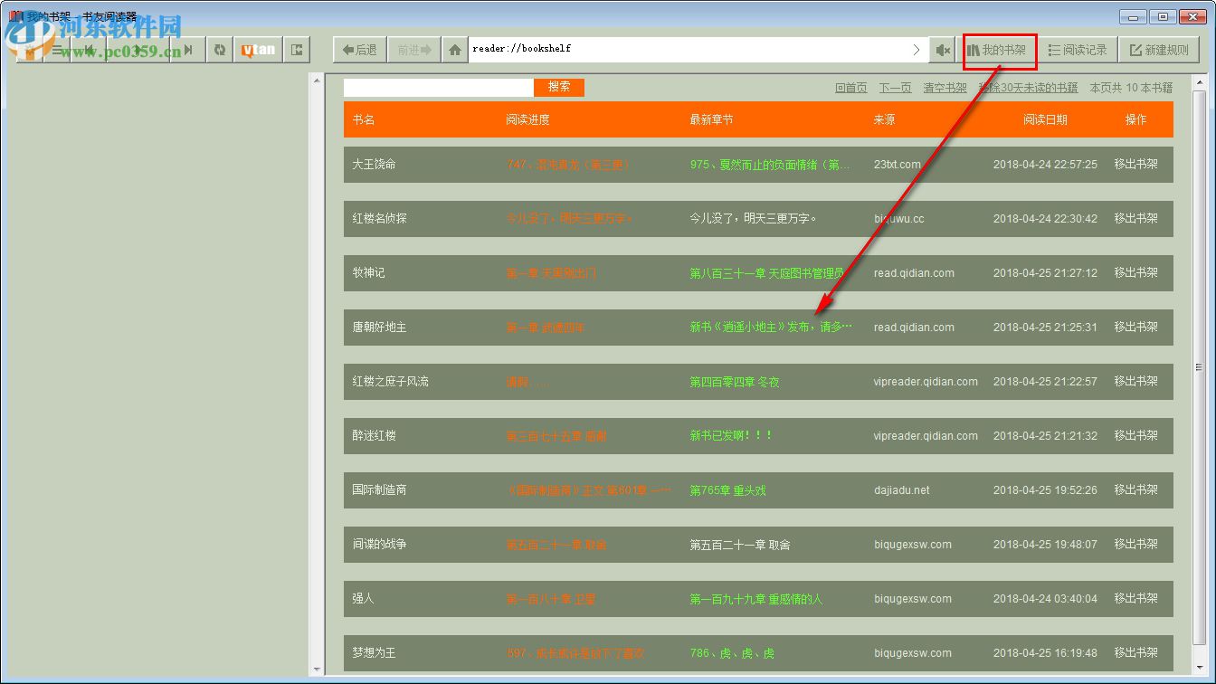Remove 梦想为王 with 移出书架
Screen dimensions: 1216x684
[x=1136, y=653]
